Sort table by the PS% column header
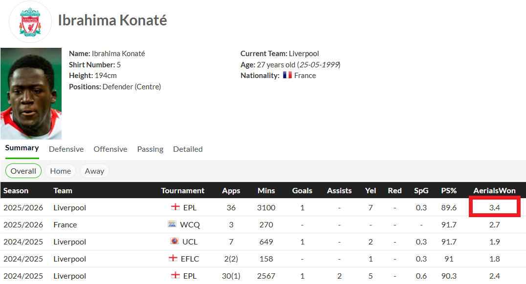The image size is (526, 284). pos(448,191)
